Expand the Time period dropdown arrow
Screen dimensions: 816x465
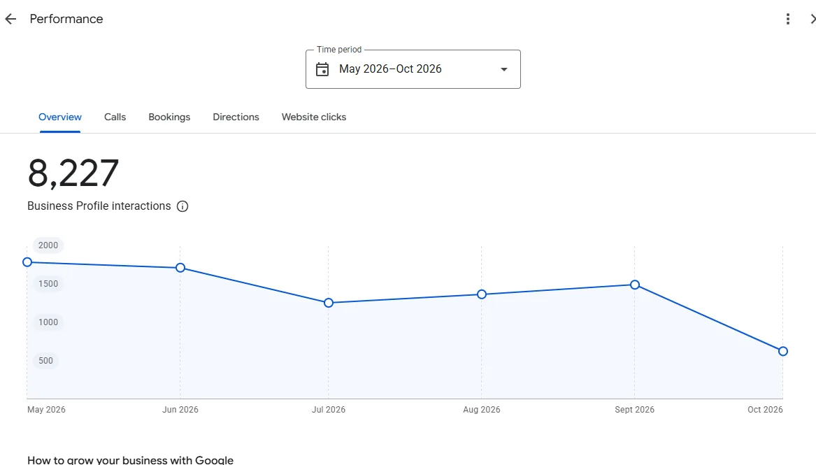click(503, 69)
